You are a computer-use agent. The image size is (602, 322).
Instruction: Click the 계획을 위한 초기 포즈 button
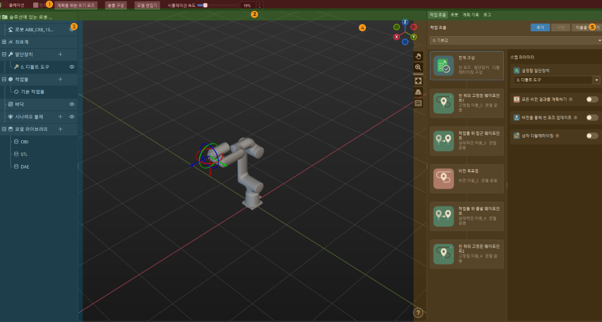[76, 5]
